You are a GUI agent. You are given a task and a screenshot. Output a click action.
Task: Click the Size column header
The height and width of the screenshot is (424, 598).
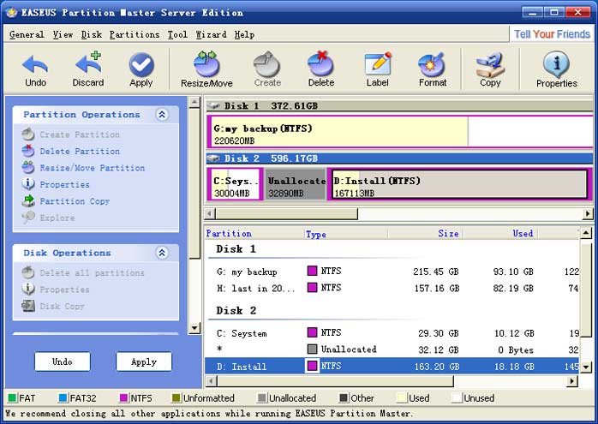point(425,233)
